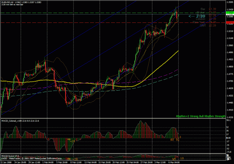
Task: Click the 'Broker' clock label
Action: (201, 12)
